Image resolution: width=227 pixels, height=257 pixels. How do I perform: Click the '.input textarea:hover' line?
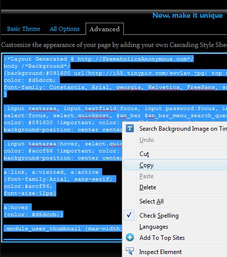click(63, 144)
